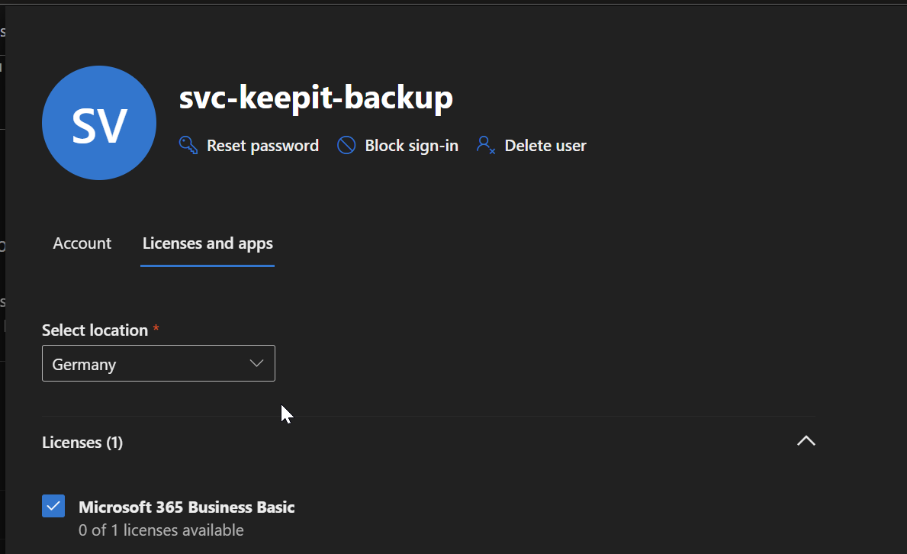The height and width of the screenshot is (554, 907).
Task: Click the Select location field label
Action: click(x=95, y=330)
